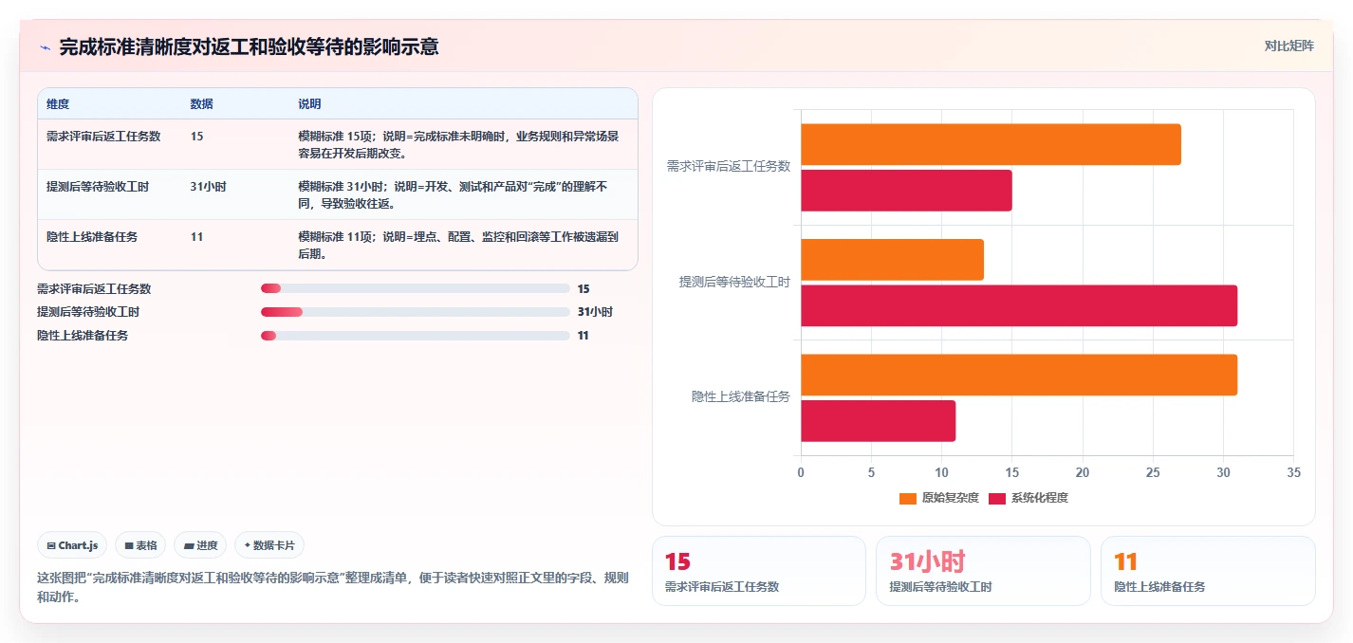Click the progress bar for 隐性上线准备任务
The width and height of the screenshot is (1353, 643).
tap(416, 336)
